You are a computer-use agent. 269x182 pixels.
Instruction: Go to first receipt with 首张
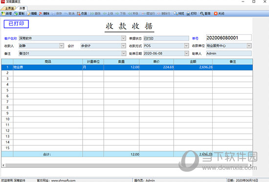[x=95, y=13]
